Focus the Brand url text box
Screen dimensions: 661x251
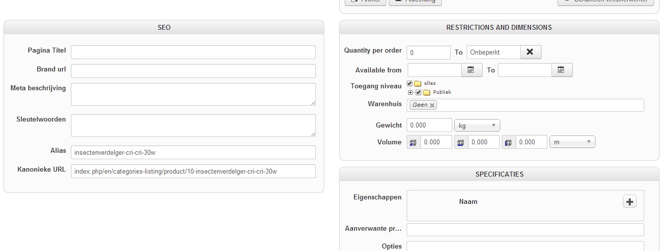pos(193,71)
